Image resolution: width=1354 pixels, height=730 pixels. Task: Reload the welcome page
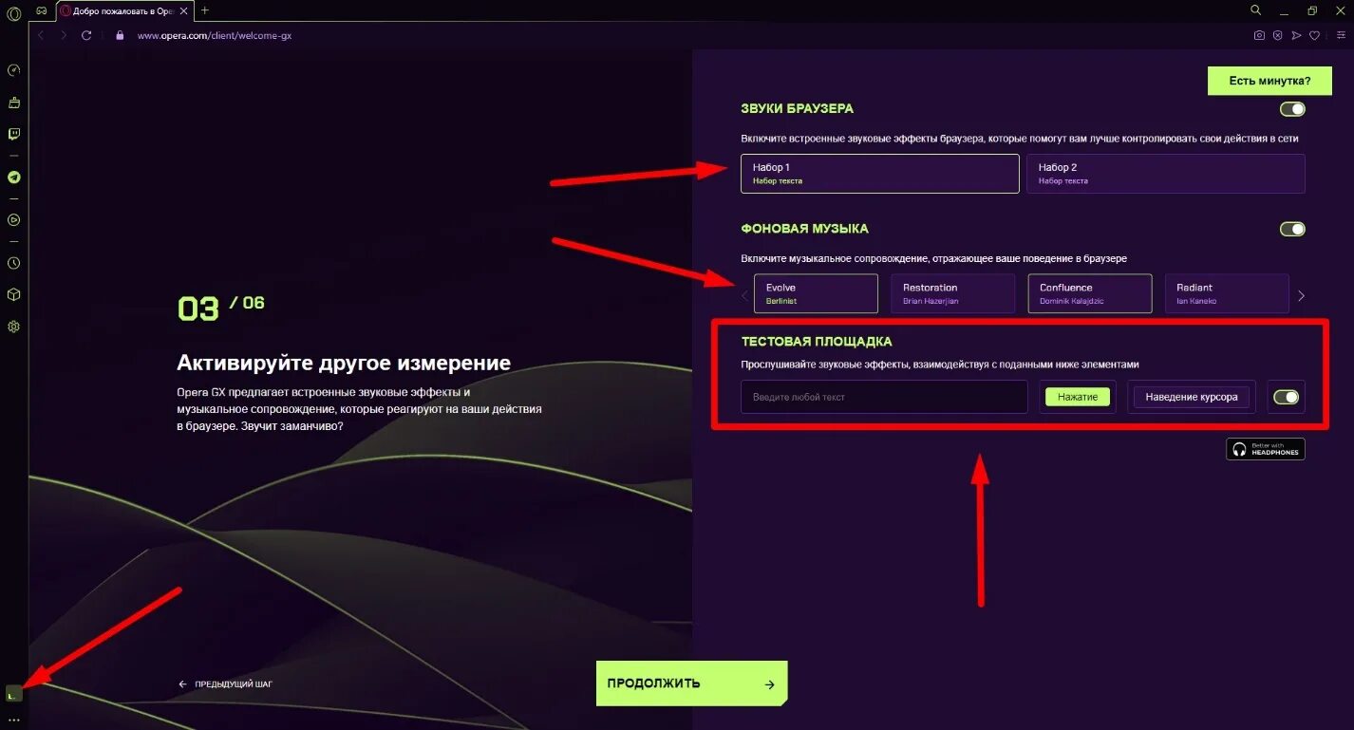[x=86, y=35]
